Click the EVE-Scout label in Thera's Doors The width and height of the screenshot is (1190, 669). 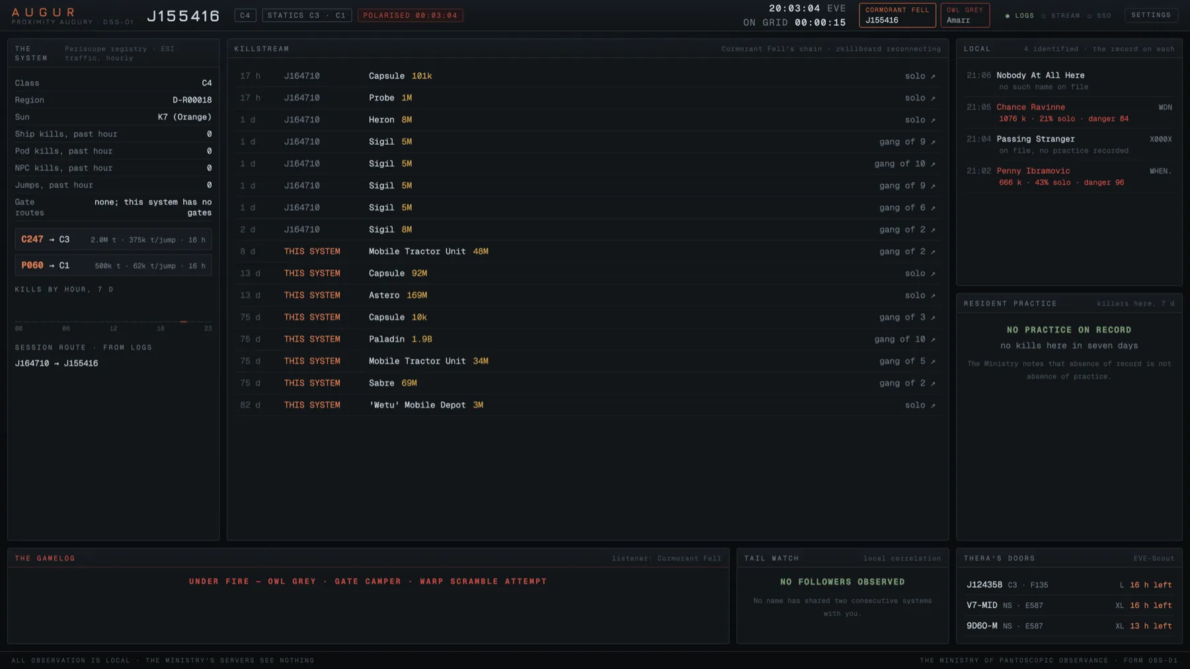1154,559
